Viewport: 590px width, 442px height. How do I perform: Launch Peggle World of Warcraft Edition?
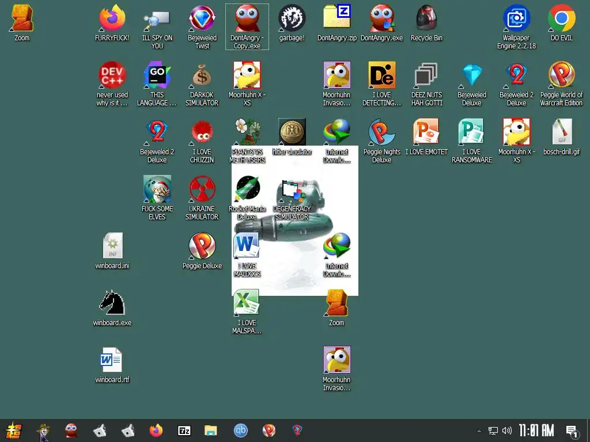coord(561,83)
